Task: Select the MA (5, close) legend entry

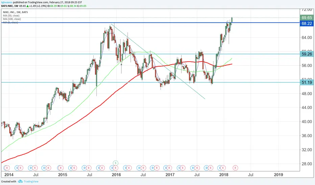Action: (10, 23)
